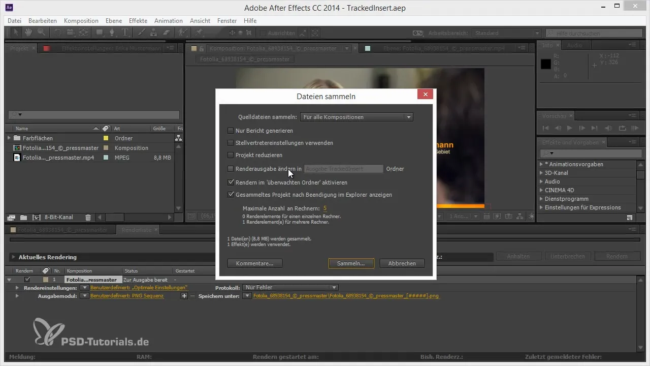Click yellow label swatch of Farbflächen
Image resolution: width=650 pixels, height=366 pixels.
click(x=106, y=138)
